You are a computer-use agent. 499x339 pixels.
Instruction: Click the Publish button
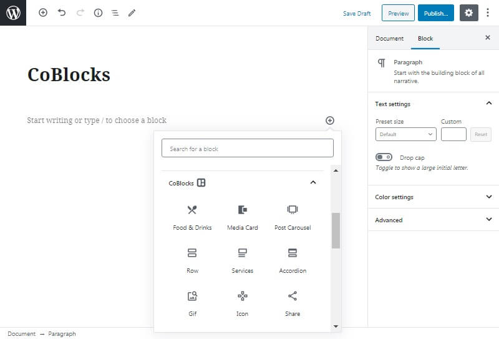pos(435,13)
